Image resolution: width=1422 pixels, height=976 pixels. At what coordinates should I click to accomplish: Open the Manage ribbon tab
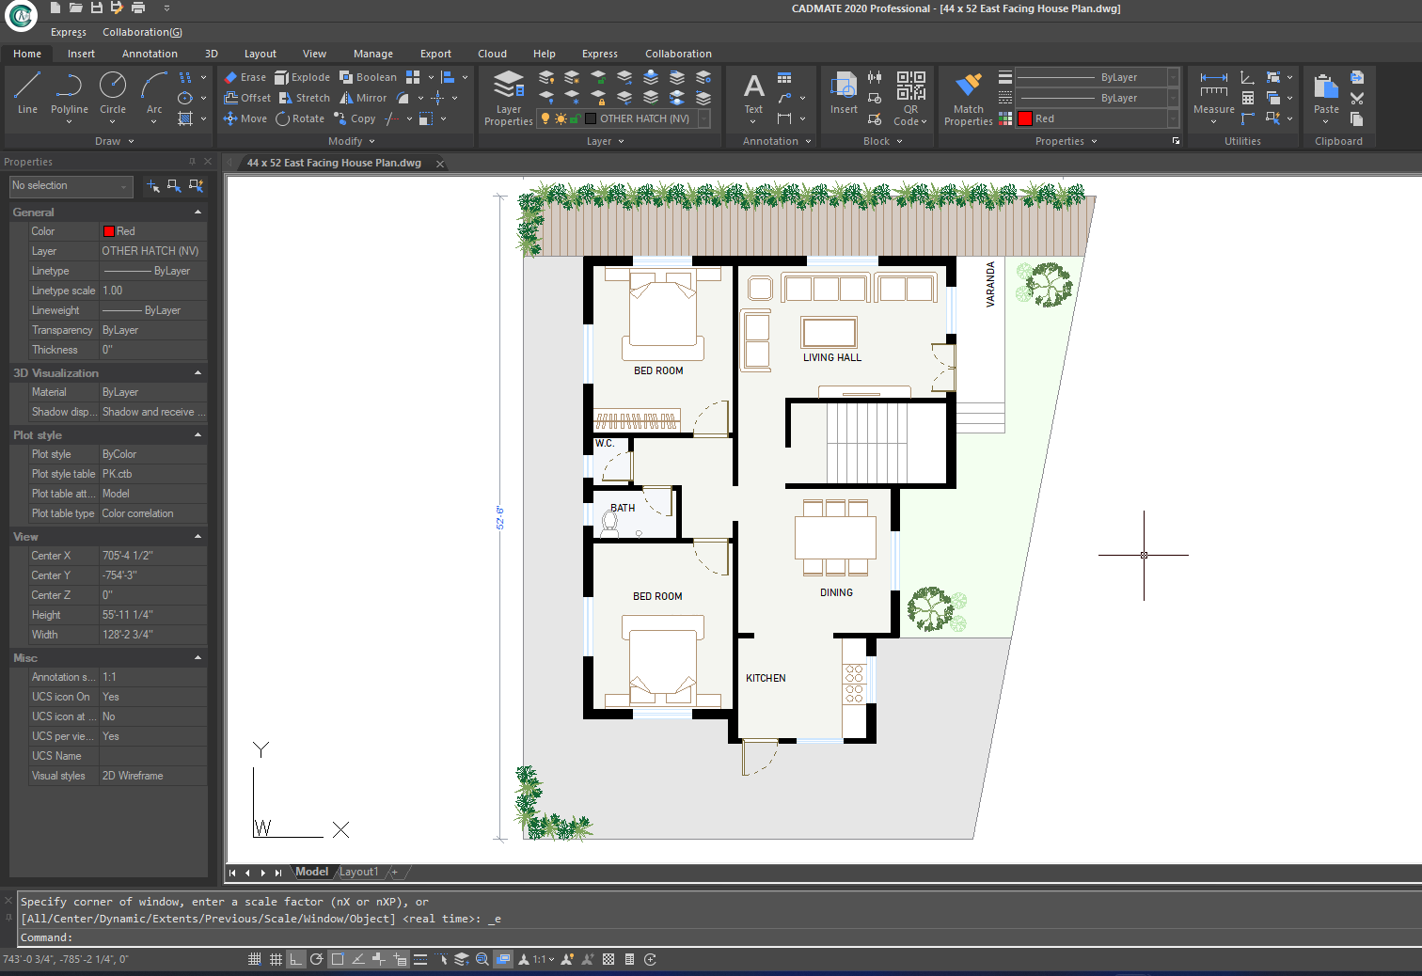point(373,54)
